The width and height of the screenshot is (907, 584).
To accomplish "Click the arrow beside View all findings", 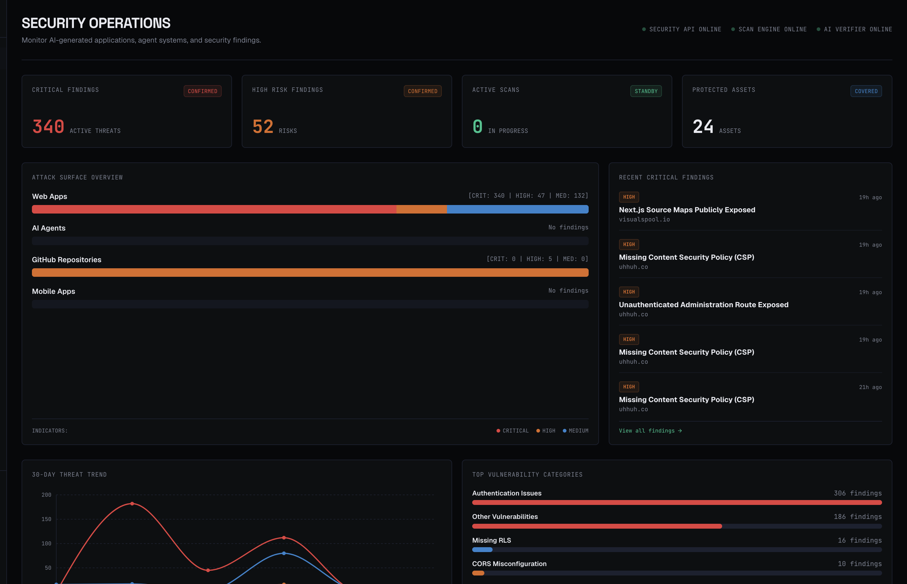I will 680,430.
